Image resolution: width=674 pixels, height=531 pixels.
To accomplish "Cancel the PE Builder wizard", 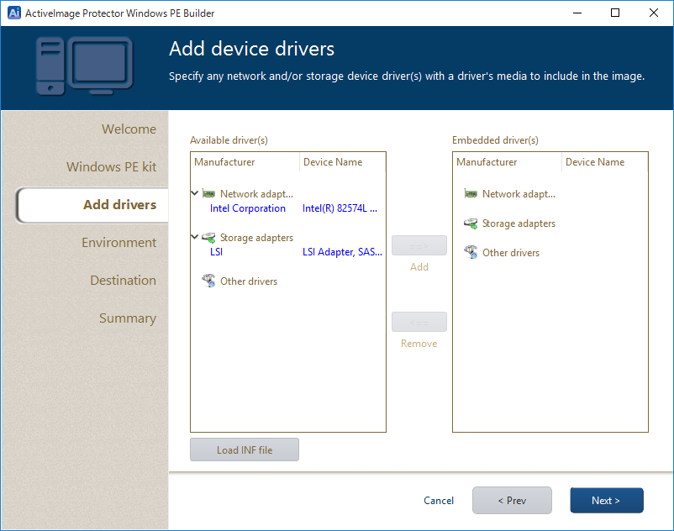I will point(439,501).
